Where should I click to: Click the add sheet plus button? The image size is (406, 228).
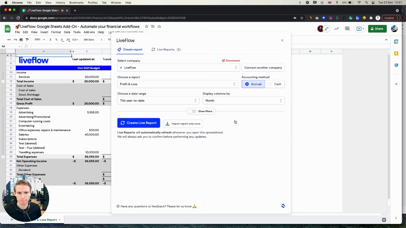pos(12,219)
